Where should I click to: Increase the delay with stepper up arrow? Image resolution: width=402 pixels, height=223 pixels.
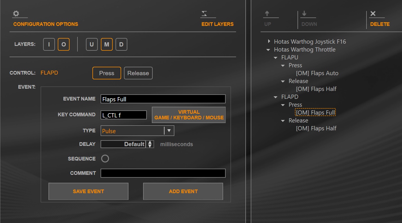[150, 142]
